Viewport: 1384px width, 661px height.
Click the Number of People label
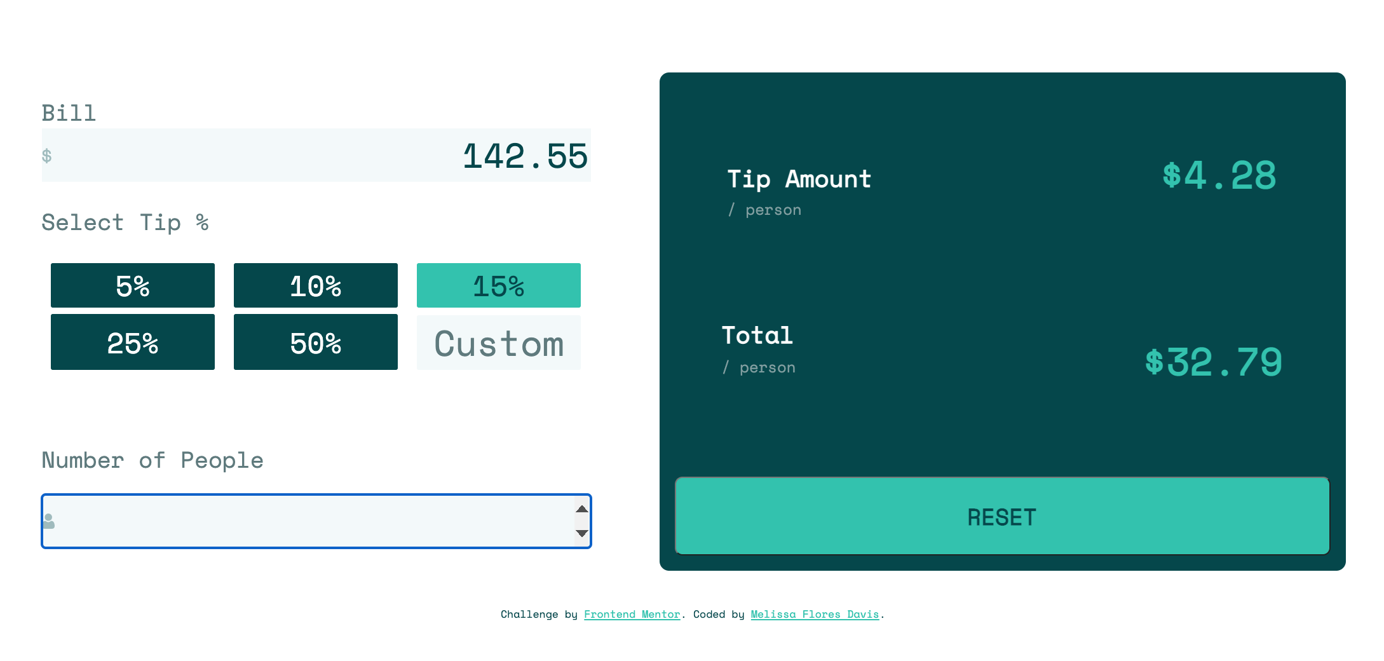153,460
